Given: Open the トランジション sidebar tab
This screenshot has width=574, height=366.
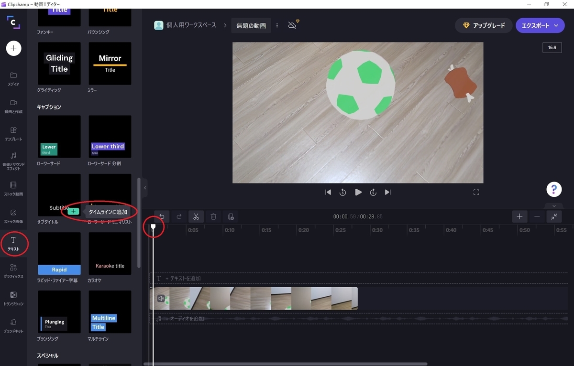Looking at the screenshot, I should click(x=13, y=298).
